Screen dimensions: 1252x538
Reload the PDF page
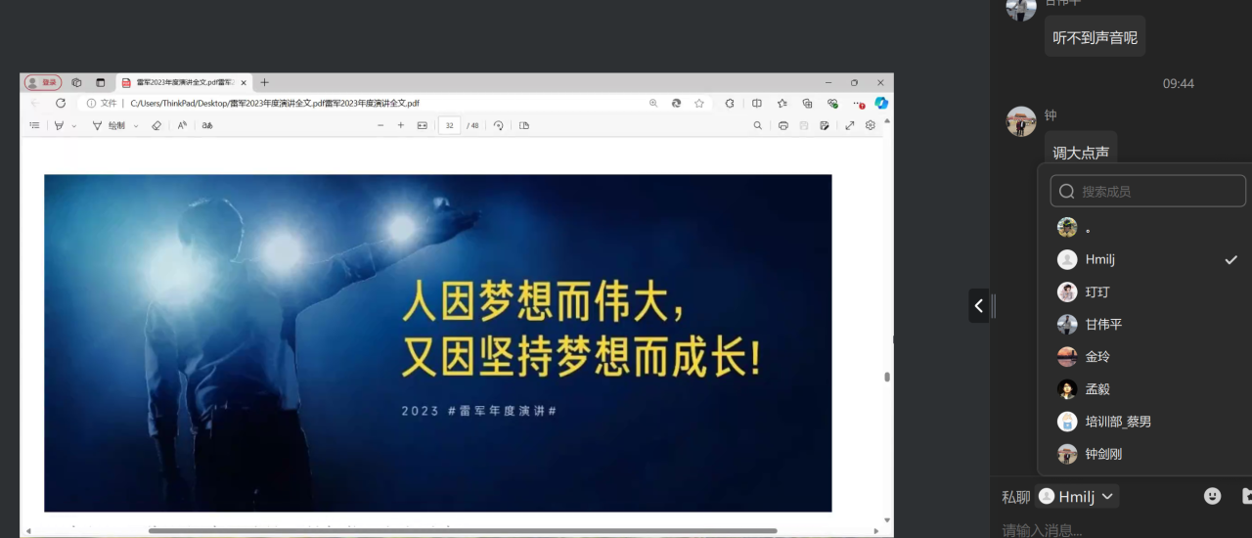pyautogui.click(x=61, y=103)
